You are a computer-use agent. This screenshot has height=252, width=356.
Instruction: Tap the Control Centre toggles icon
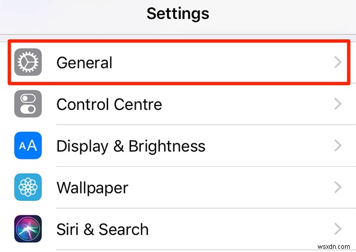(x=28, y=104)
